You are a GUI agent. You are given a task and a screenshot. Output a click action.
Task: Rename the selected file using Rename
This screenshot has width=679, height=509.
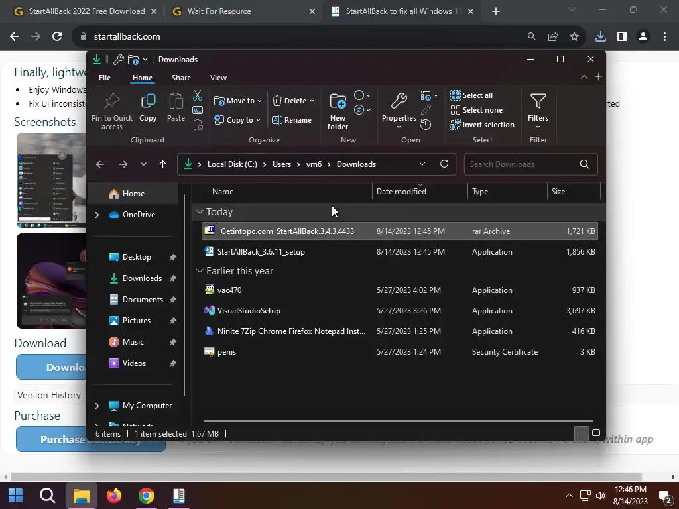click(x=292, y=120)
